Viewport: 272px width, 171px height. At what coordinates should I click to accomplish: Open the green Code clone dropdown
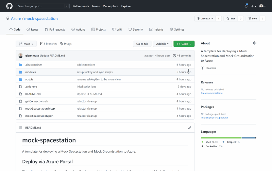click(184, 44)
